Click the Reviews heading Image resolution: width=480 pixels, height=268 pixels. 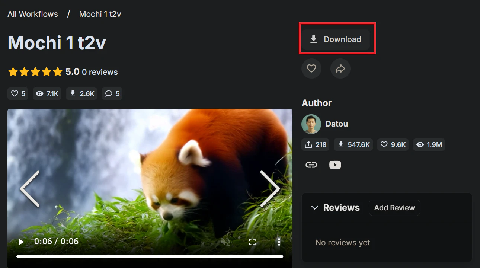point(342,208)
